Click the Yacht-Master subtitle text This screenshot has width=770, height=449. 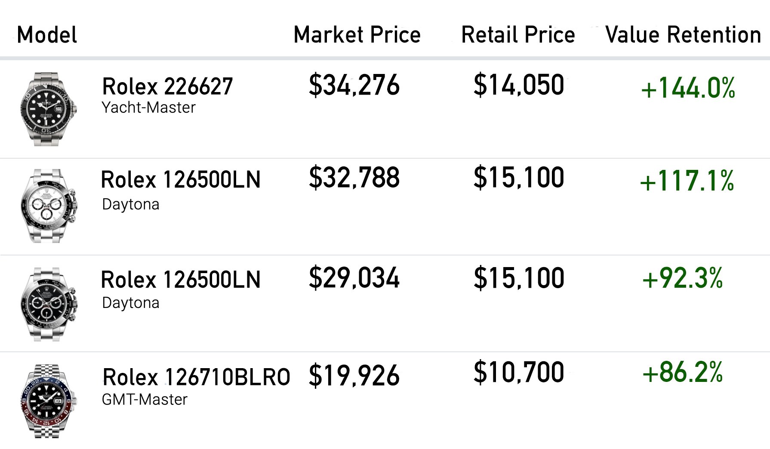pos(148,108)
